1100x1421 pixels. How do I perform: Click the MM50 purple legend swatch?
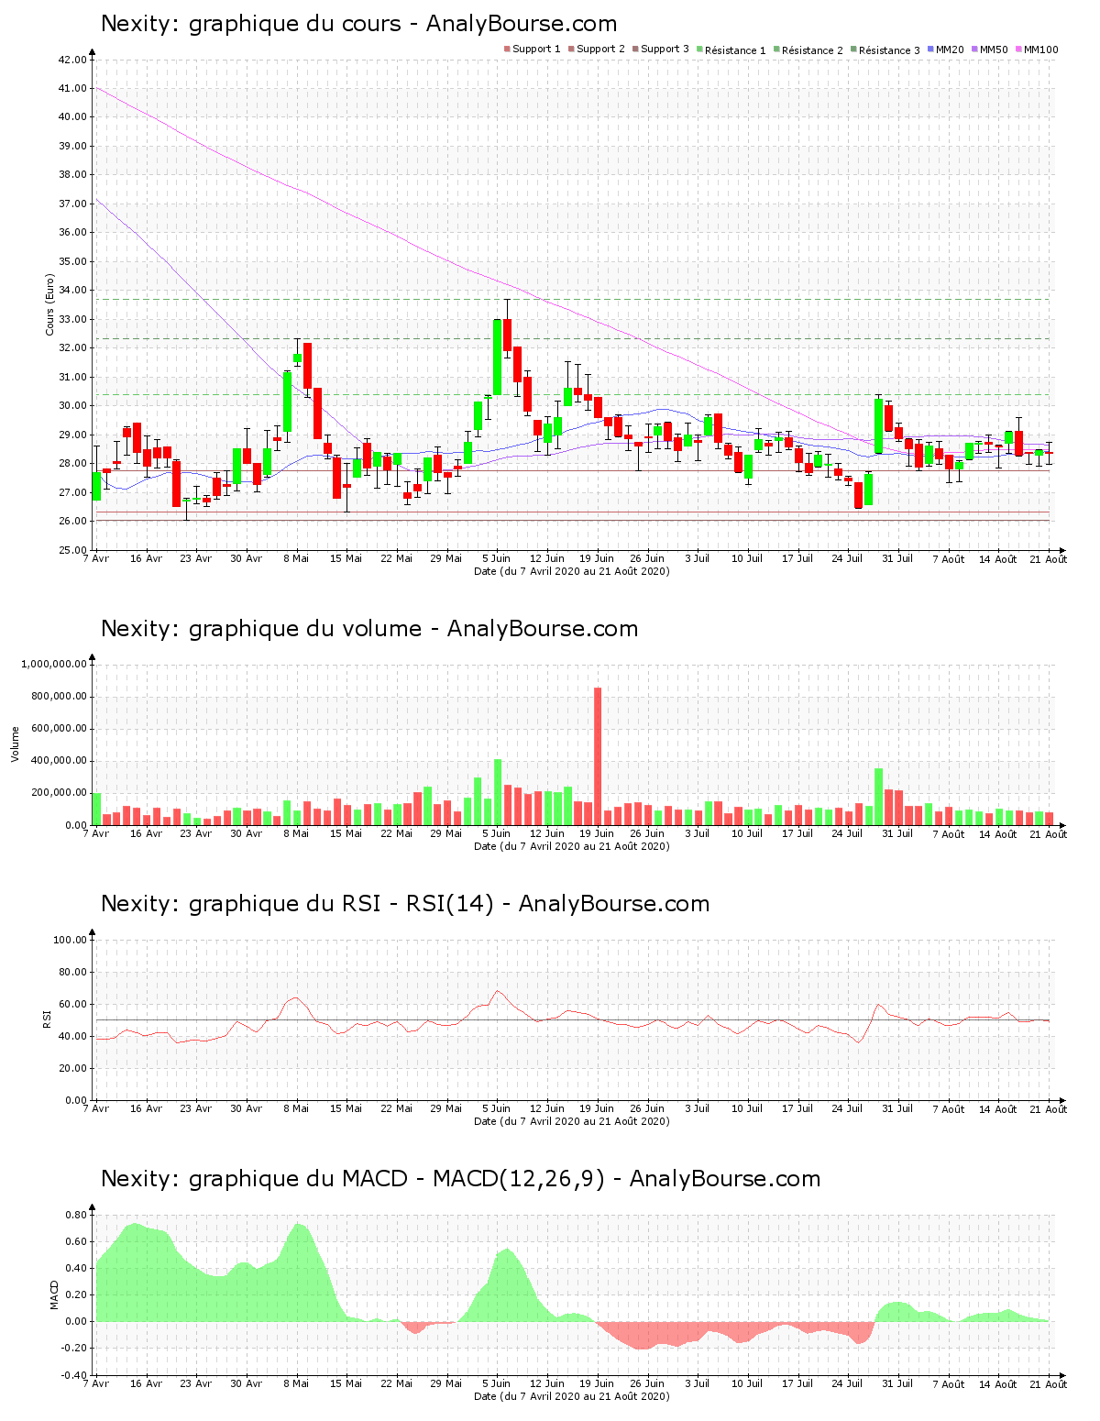(974, 49)
